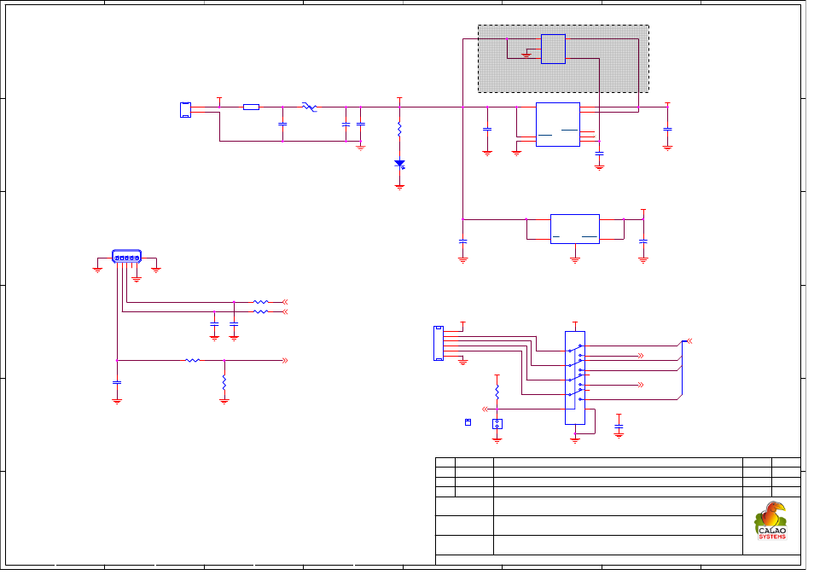Select the input capacitor of the lower regulator

click(x=463, y=241)
